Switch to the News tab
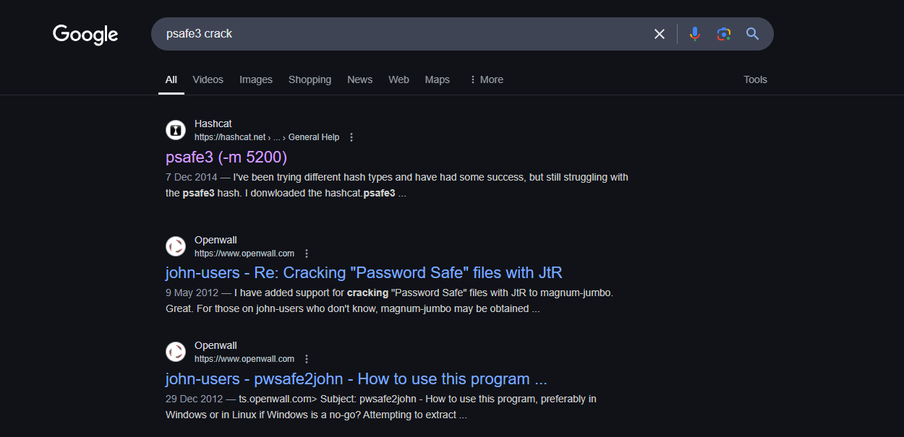904x437 pixels. [359, 79]
